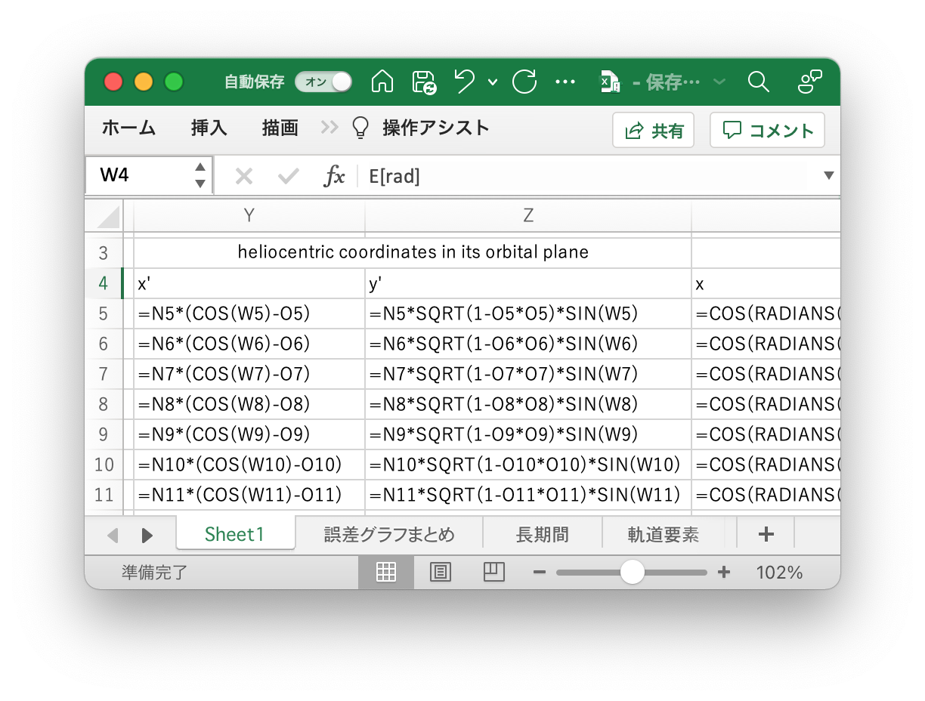Switch to the 挿入 ribbon tab

tap(209, 128)
